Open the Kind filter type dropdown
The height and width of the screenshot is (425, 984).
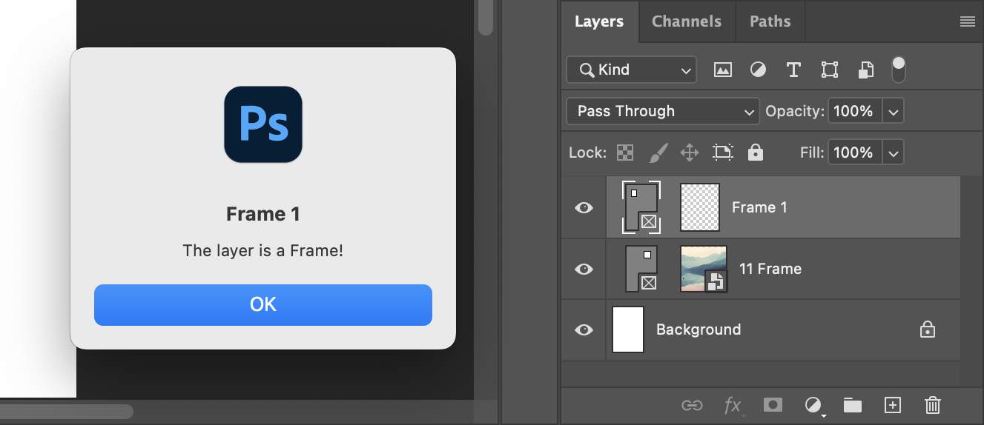click(631, 70)
